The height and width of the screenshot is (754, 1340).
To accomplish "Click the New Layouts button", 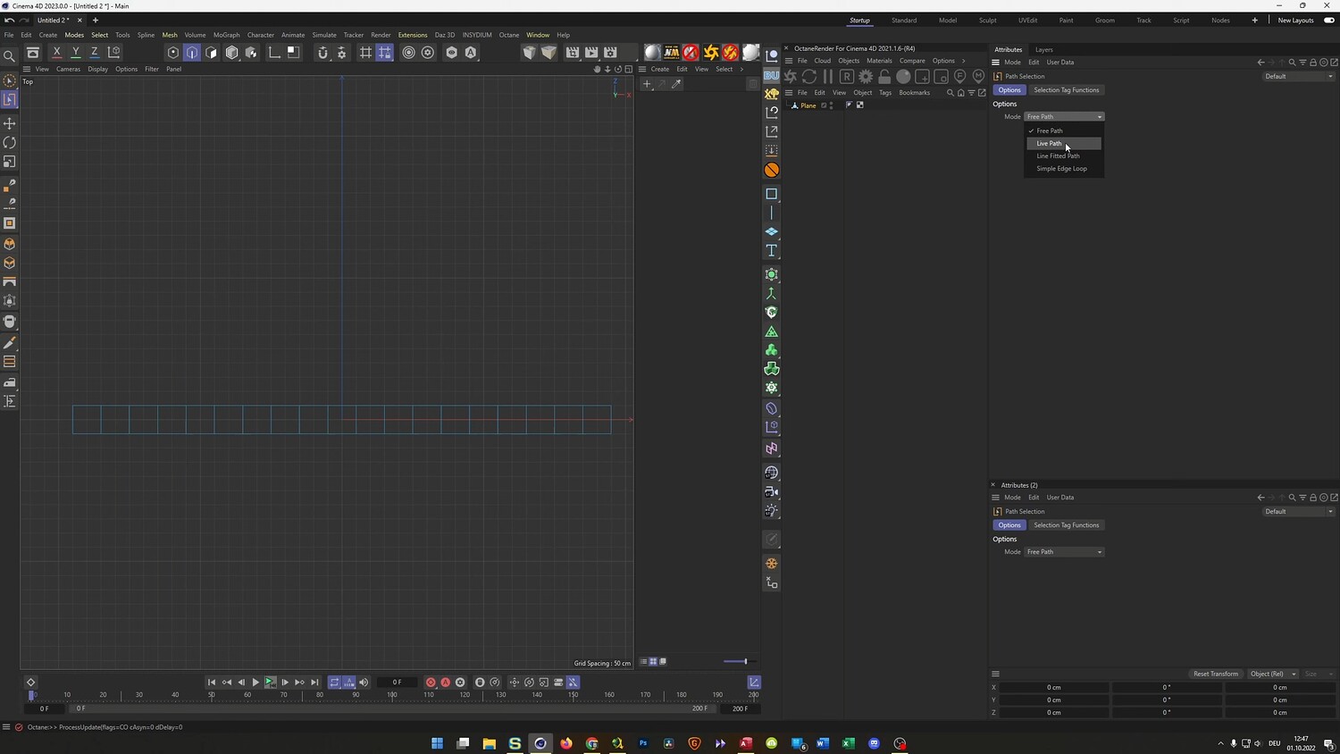I will pyautogui.click(x=1295, y=21).
